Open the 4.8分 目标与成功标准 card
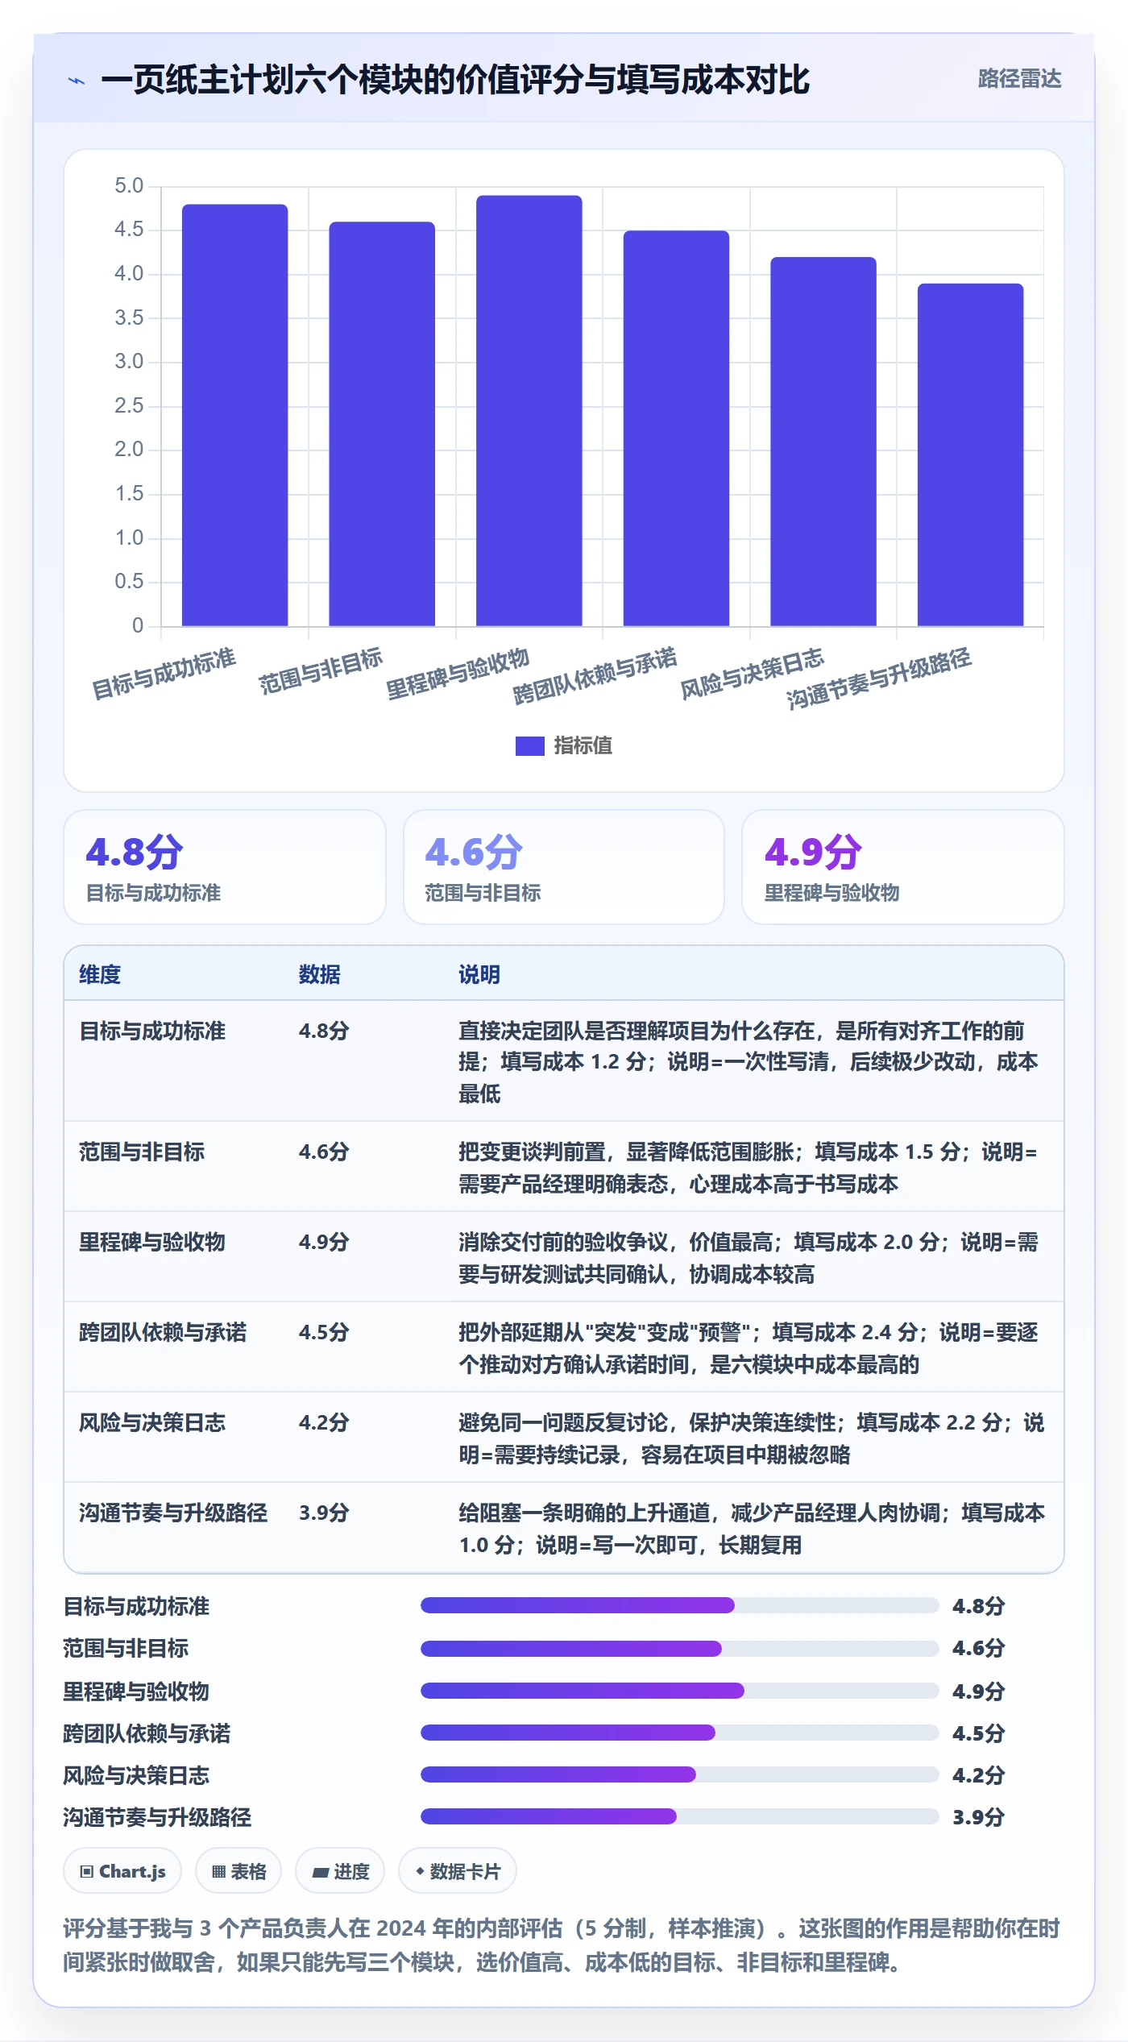This screenshot has width=1128, height=2042. click(x=225, y=867)
